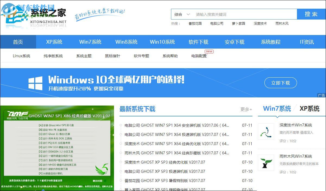The width and height of the screenshot is (326, 191).
Task: Click the 搜索 search button
Action: tap(311, 14)
